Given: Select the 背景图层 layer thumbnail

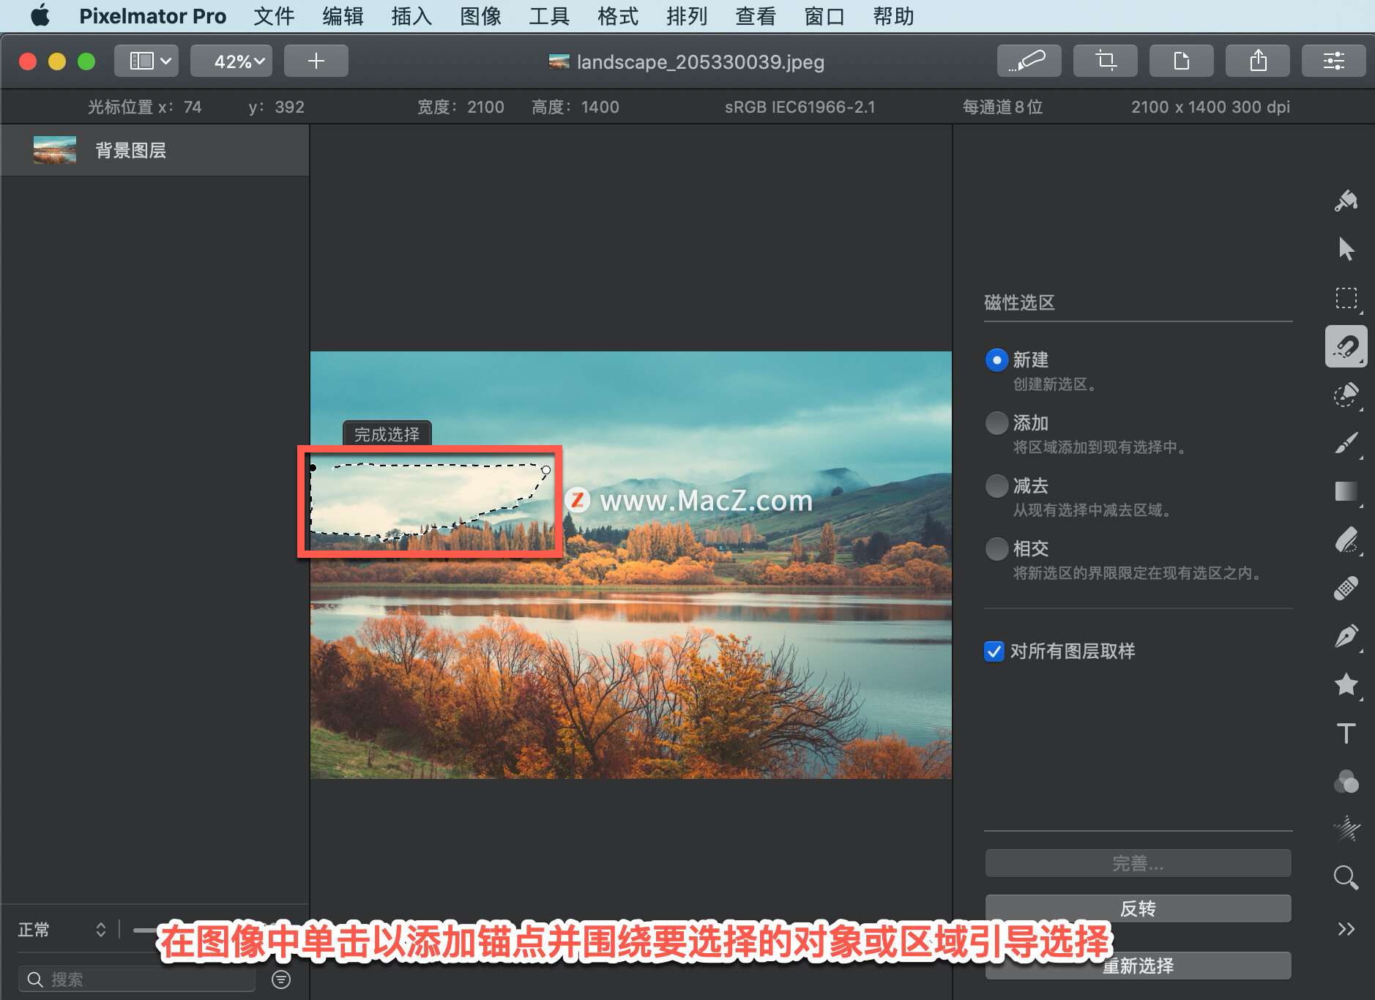Looking at the screenshot, I should coord(55,150).
